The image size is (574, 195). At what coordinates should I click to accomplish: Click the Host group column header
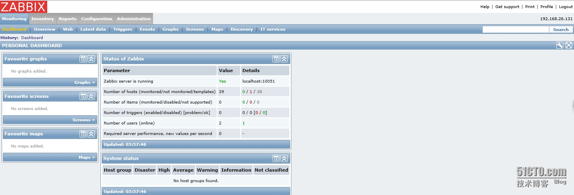click(117, 170)
